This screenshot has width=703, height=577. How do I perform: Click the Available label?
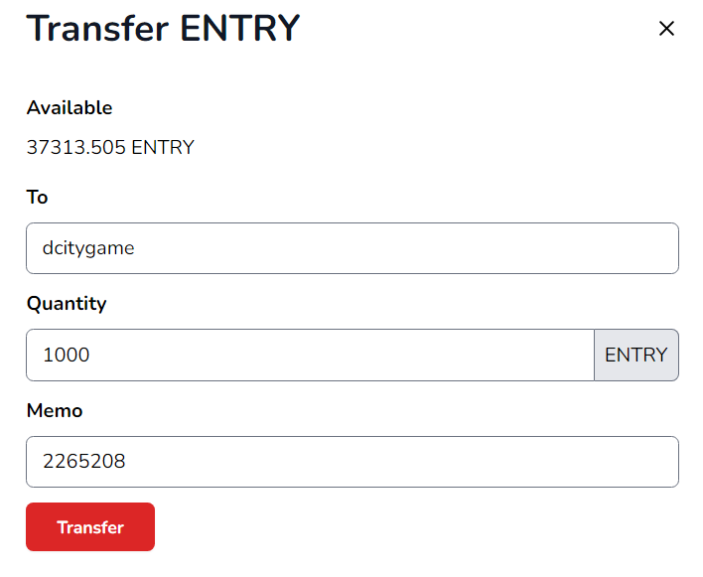[70, 107]
